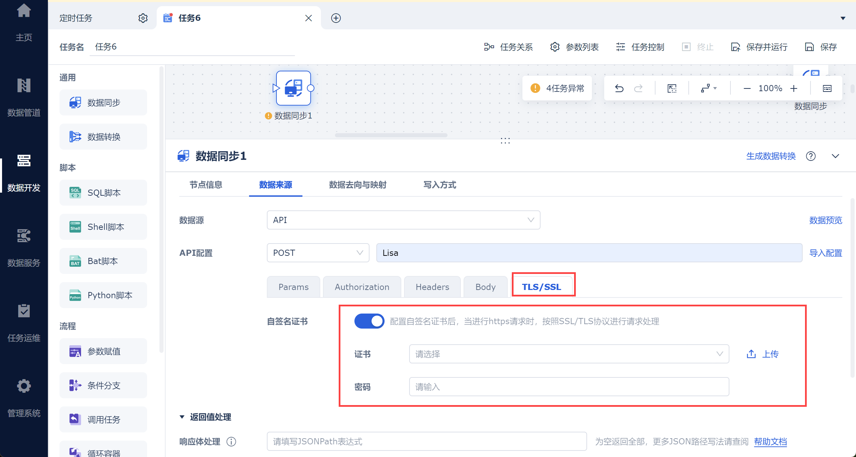856x457 pixels.
Task: Collapse the 返回值处理 section
Action: [182, 417]
